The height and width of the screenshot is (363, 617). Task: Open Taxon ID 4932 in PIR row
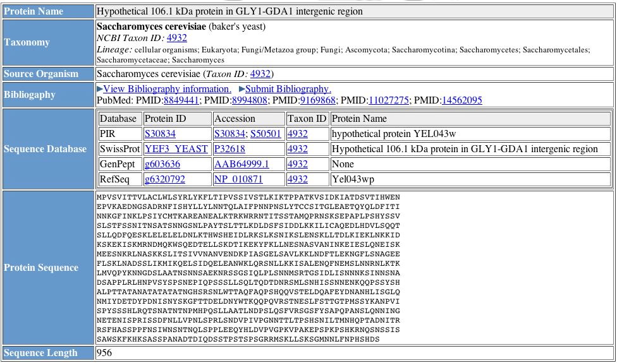[298, 134]
